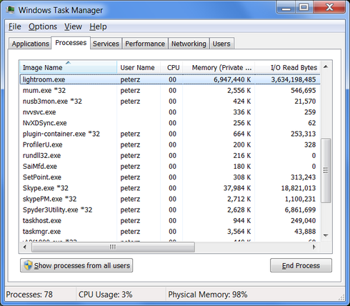
Task: Click Show processes from all users
Action: click(x=76, y=265)
